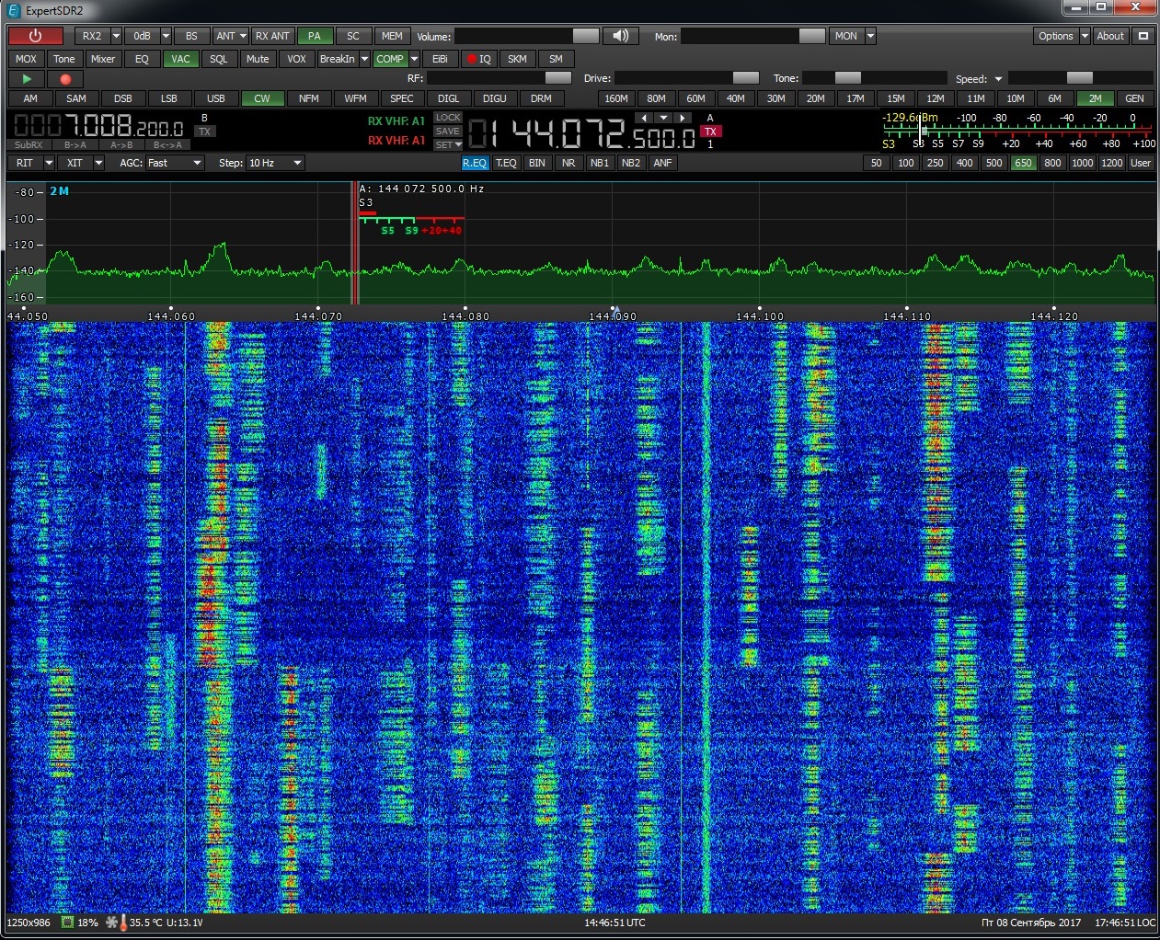Switch to USB mode

tap(215, 98)
